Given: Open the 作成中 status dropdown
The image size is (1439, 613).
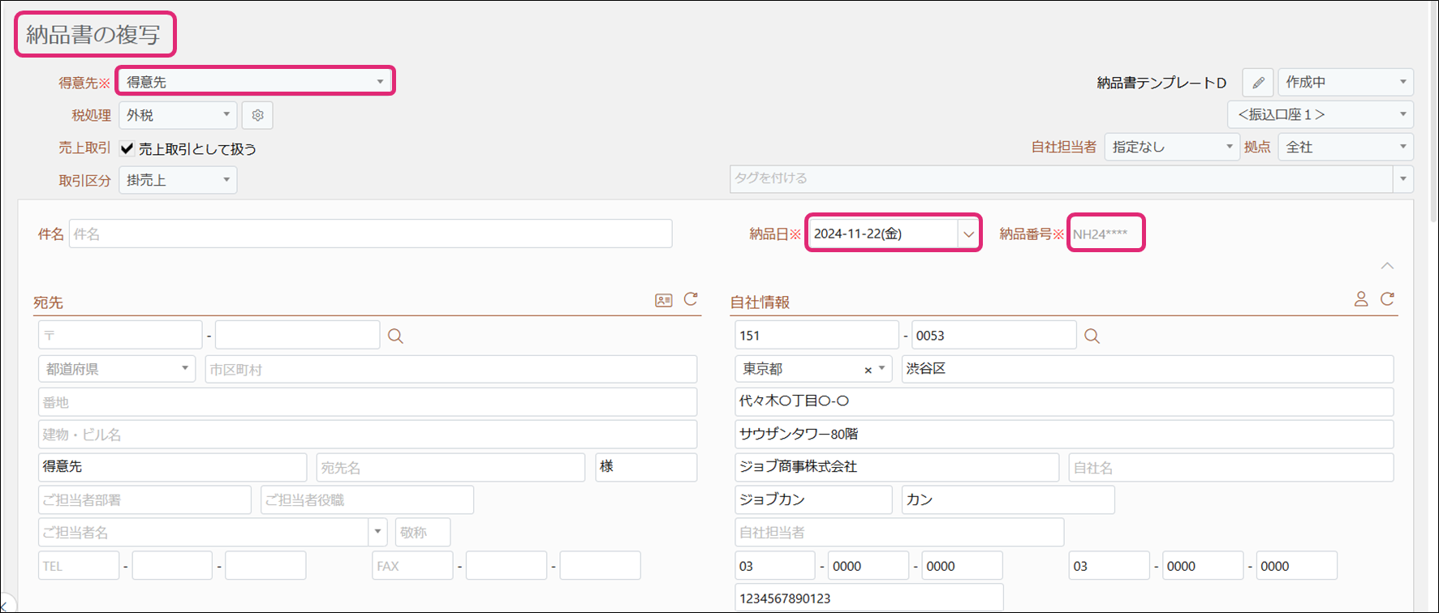Looking at the screenshot, I should [x=1345, y=83].
